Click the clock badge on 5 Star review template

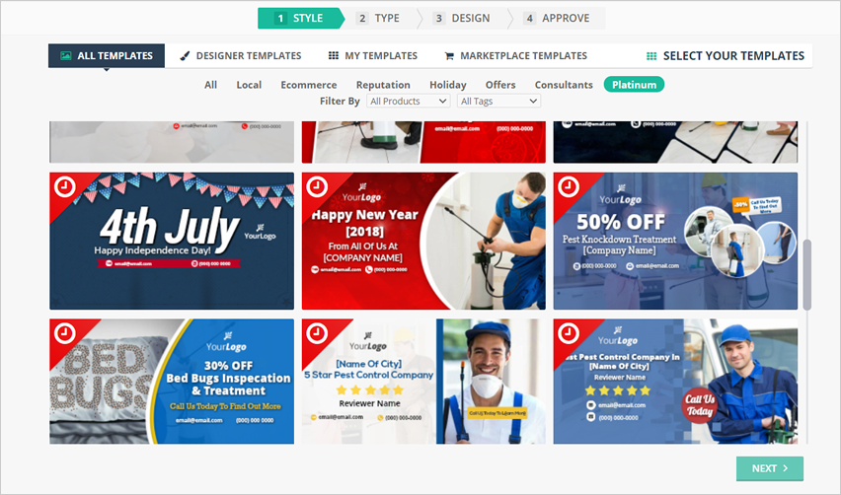(317, 333)
